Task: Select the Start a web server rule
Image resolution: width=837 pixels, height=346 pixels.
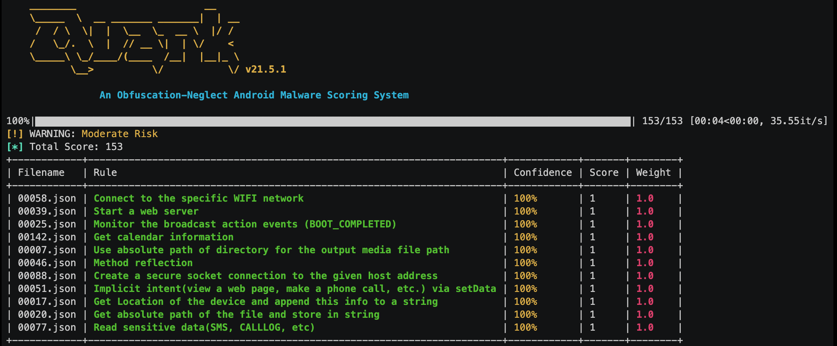Action: click(146, 211)
